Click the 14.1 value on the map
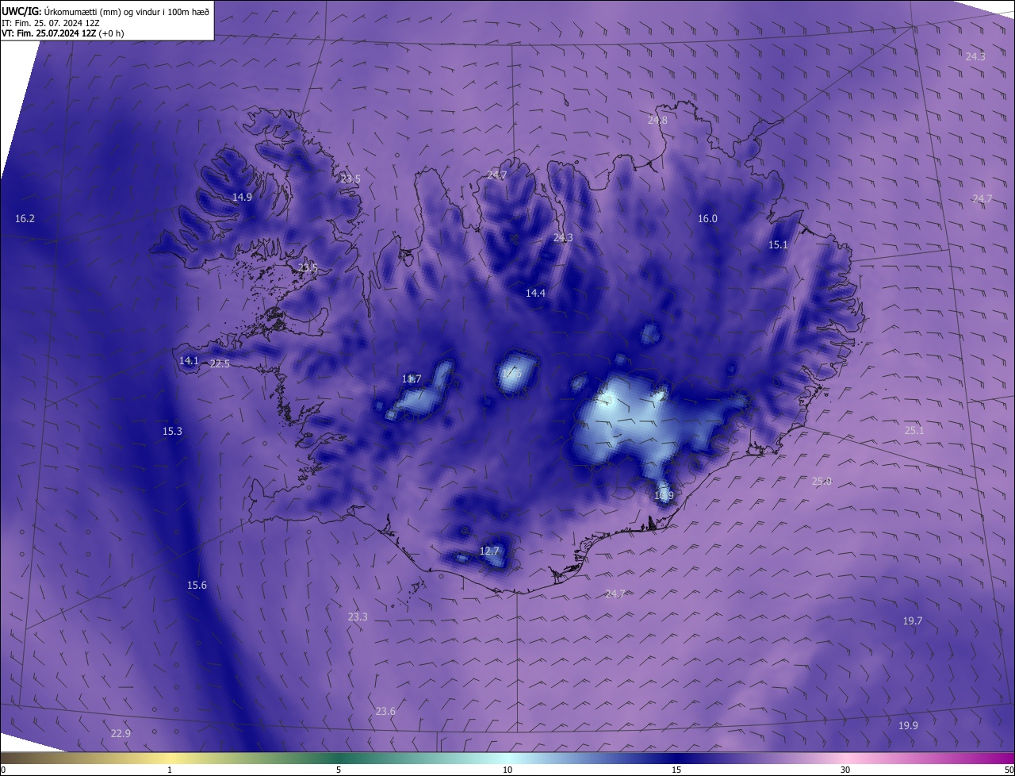 [x=189, y=361]
